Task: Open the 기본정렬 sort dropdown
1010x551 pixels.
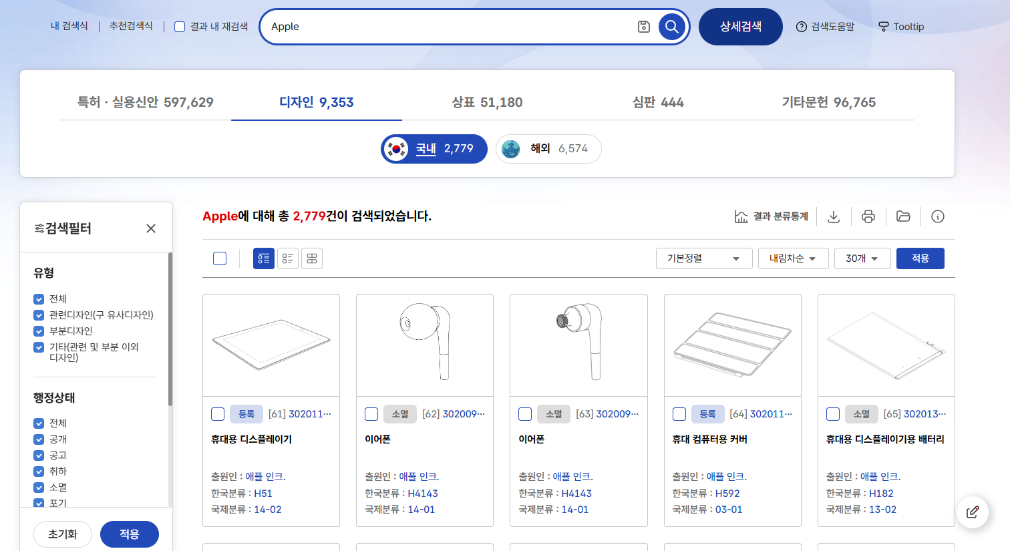Action: click(705, 258)
